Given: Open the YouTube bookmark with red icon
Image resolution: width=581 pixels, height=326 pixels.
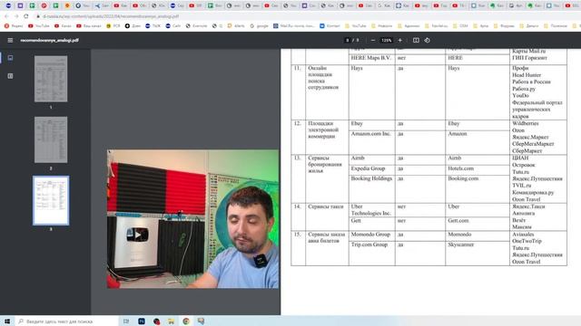Looking at the screenshot, I should (x=39, y=26).
